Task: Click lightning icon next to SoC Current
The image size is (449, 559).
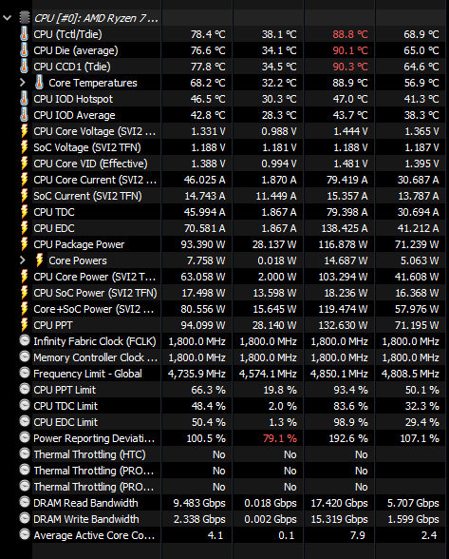Action: [x=25, y=196]
